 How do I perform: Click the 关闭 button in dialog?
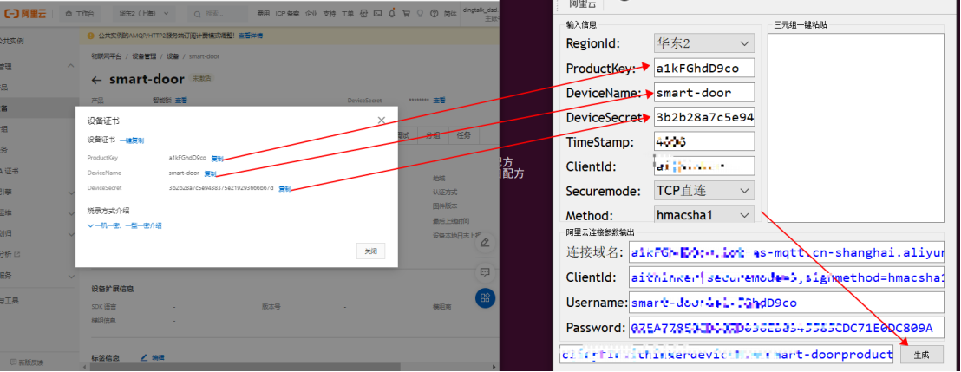click(x=370, y=251)
